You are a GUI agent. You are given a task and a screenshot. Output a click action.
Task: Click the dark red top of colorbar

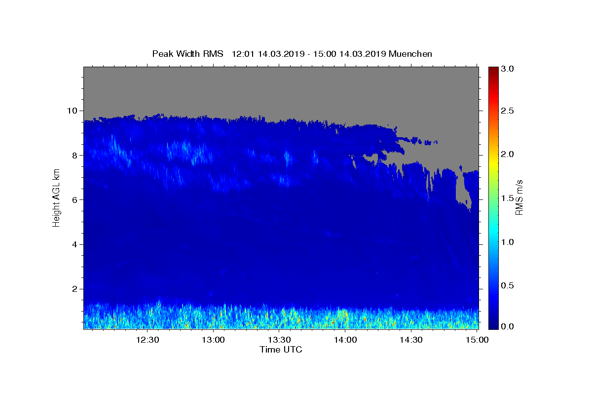point(493,70)
